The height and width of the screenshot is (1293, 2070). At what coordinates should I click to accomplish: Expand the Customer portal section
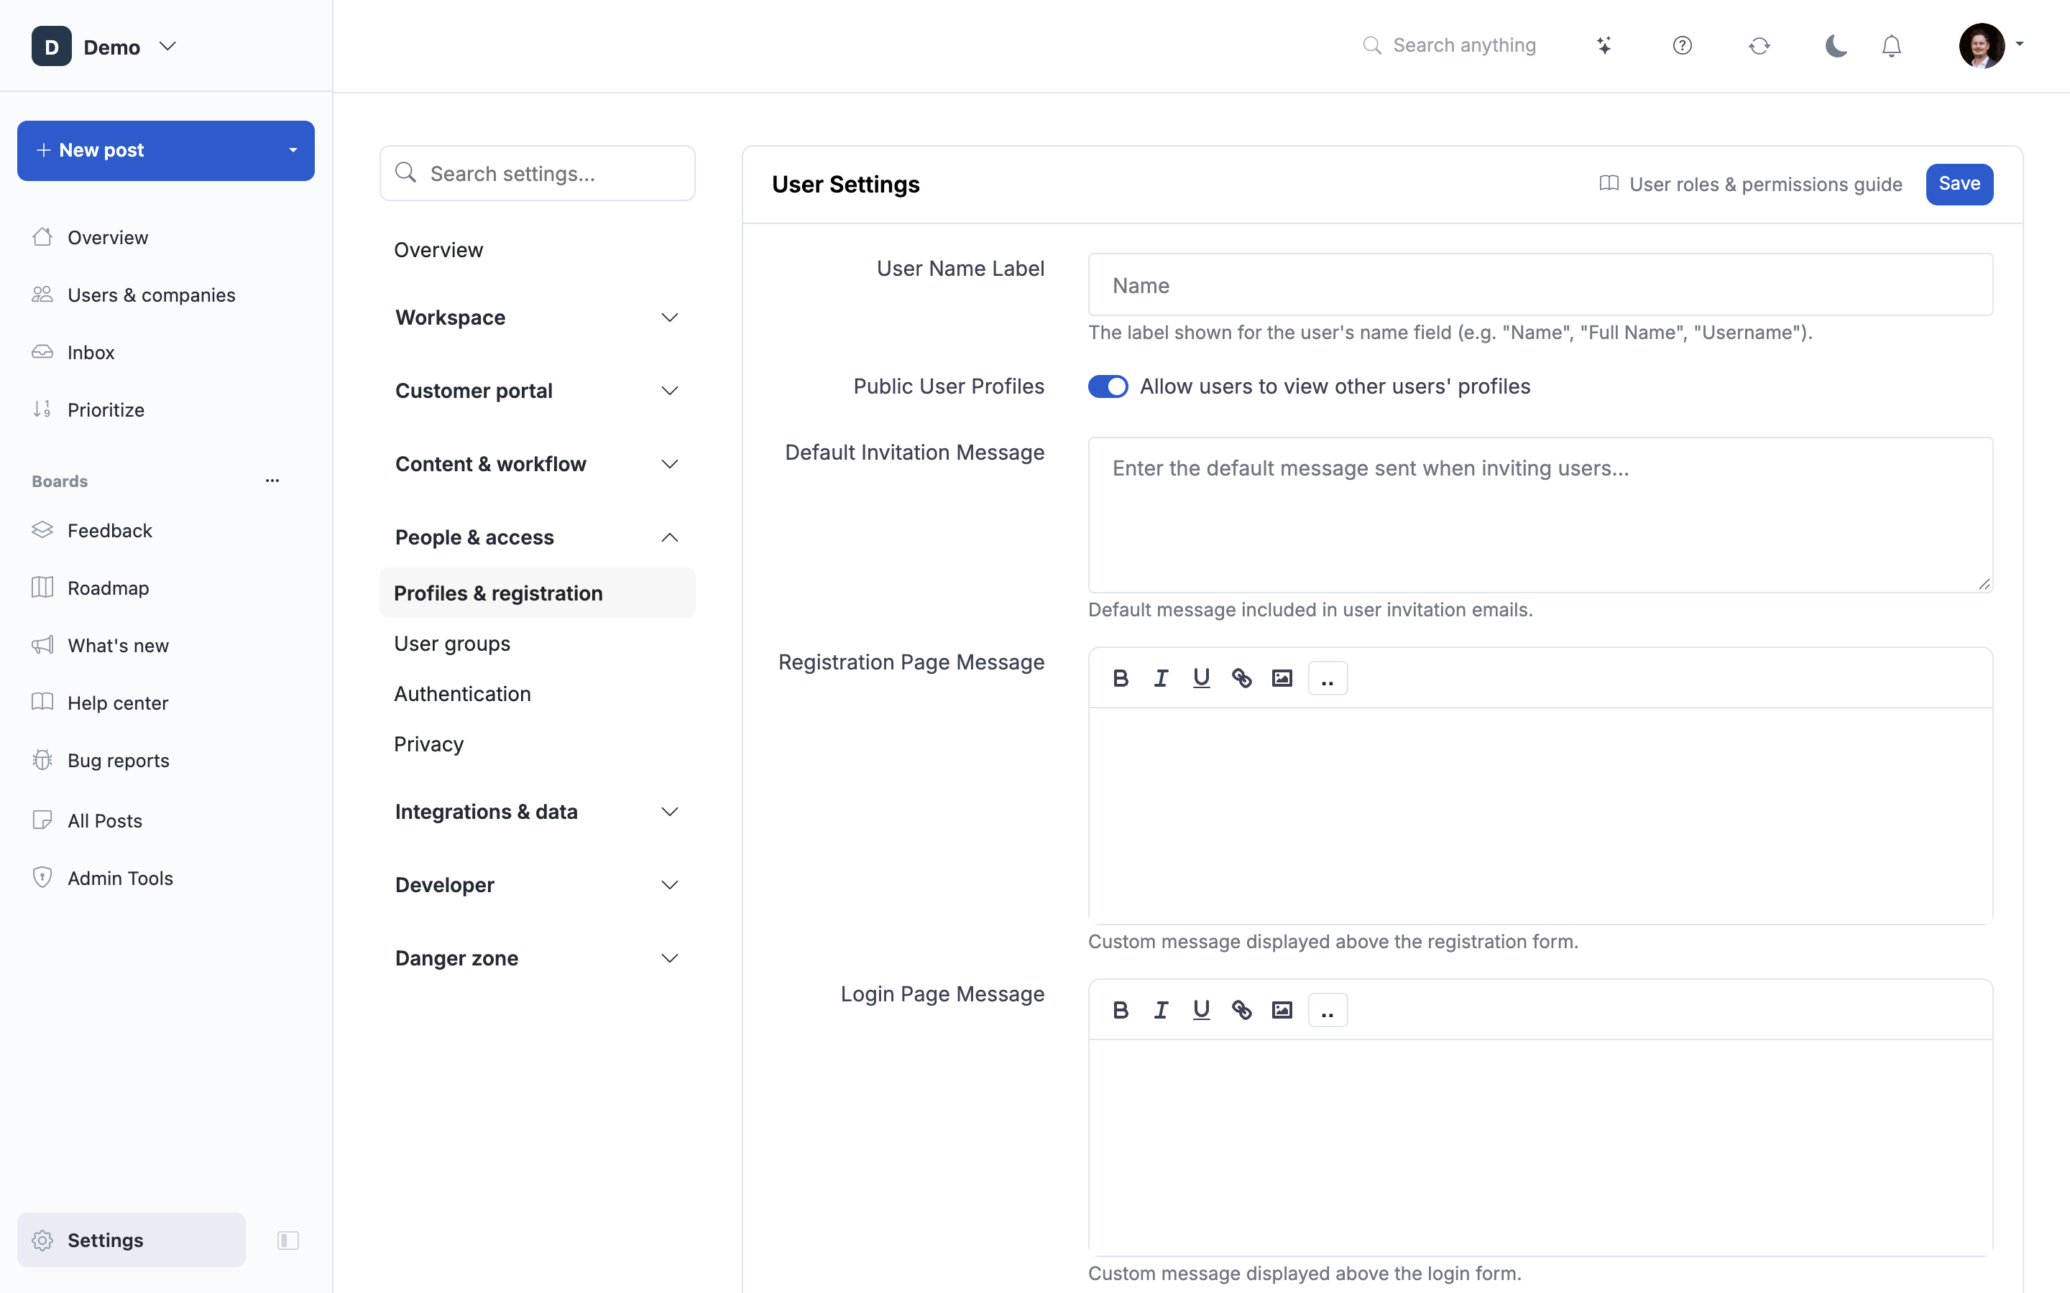[537, 391]
